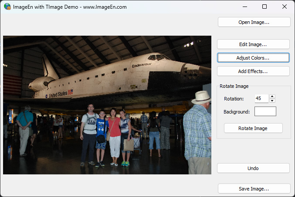Click the "Rotation:" label
The image size is (295, 197).
pyautogui.click(x=234, y=99)
